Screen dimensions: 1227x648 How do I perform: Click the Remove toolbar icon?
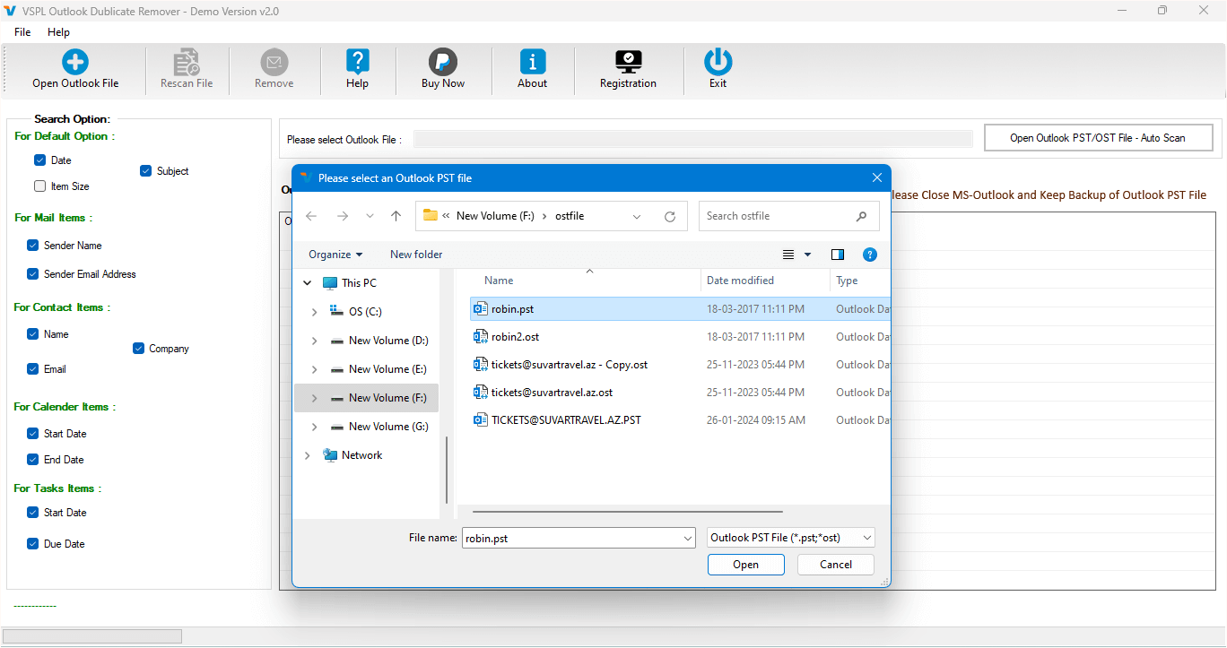[274, 62]
